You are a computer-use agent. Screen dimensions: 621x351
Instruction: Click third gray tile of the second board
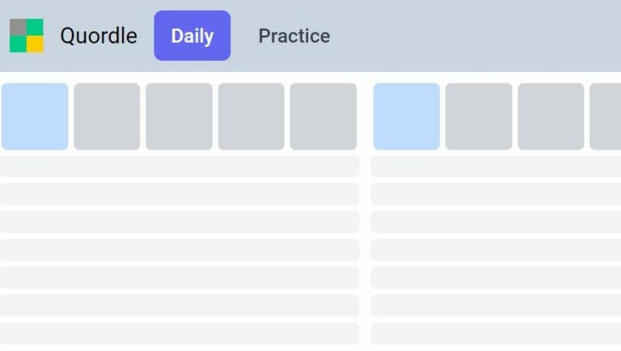[551, 116]
